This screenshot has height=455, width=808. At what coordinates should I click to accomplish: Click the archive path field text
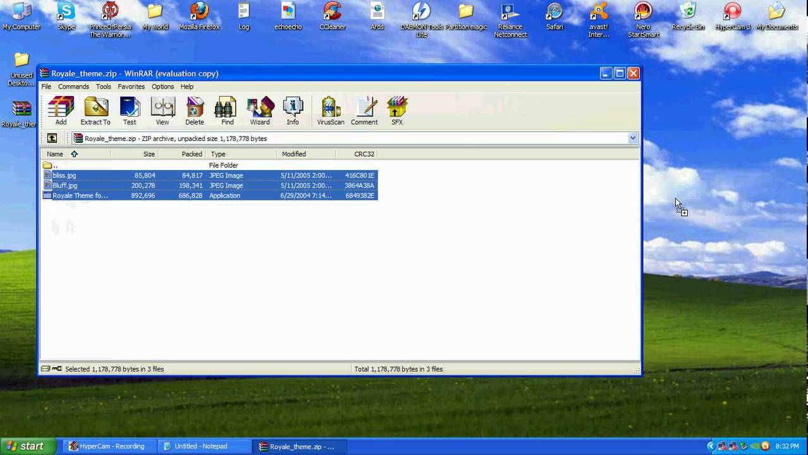point(176,138)
